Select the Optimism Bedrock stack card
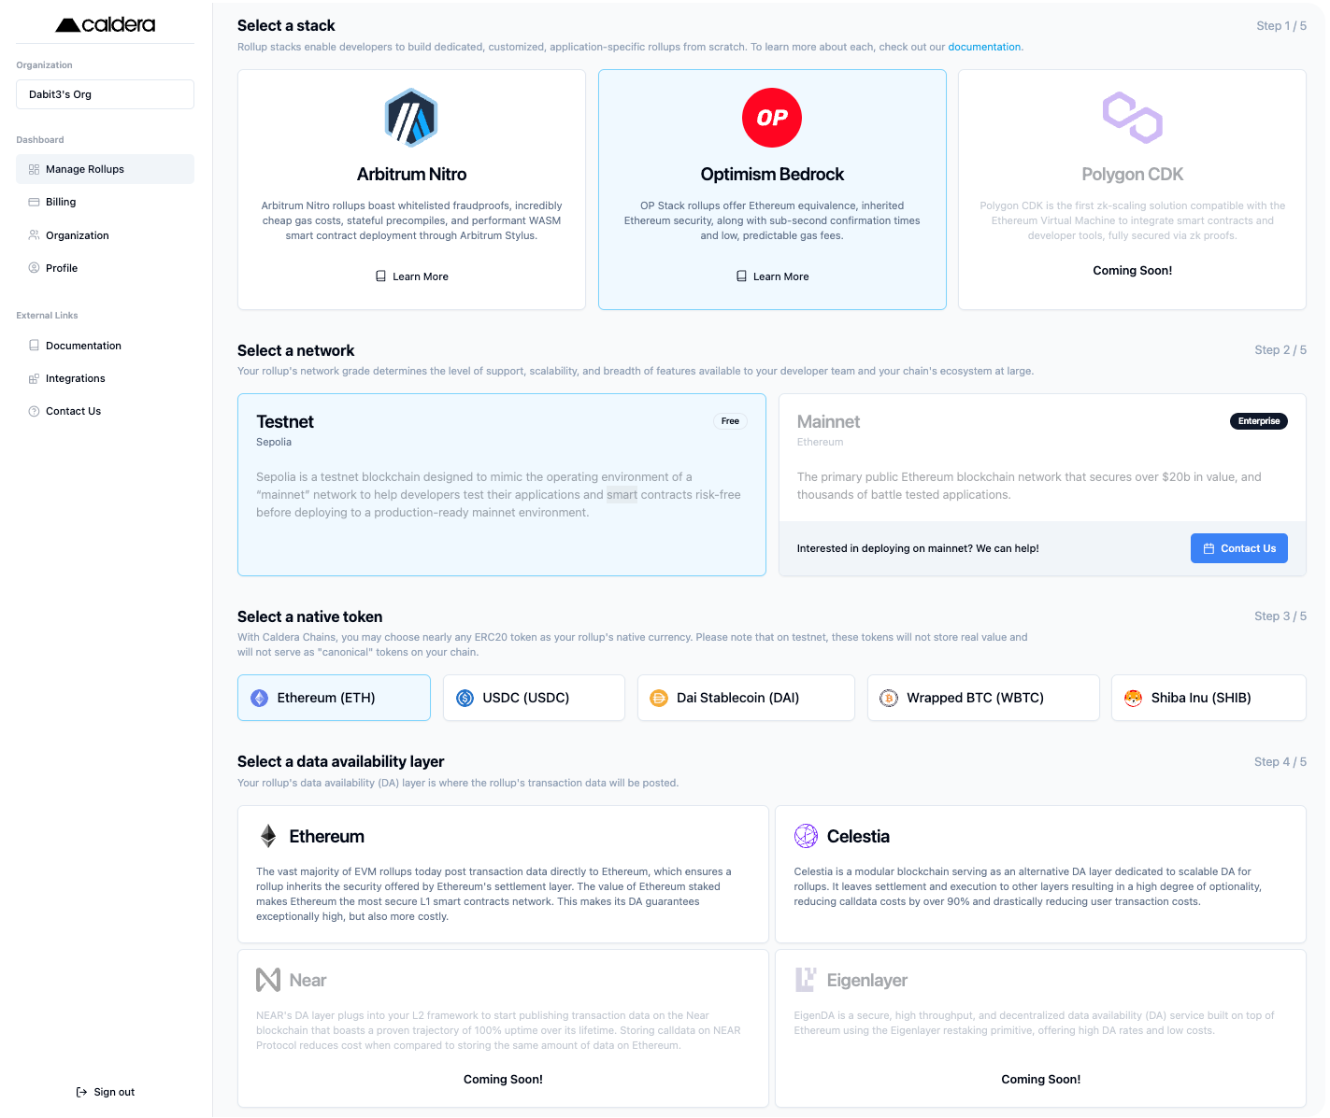 772,190
